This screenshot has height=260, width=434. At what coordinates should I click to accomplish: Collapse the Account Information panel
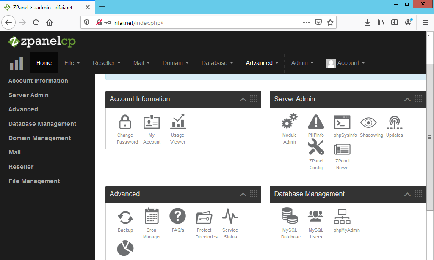click(243, 99)
